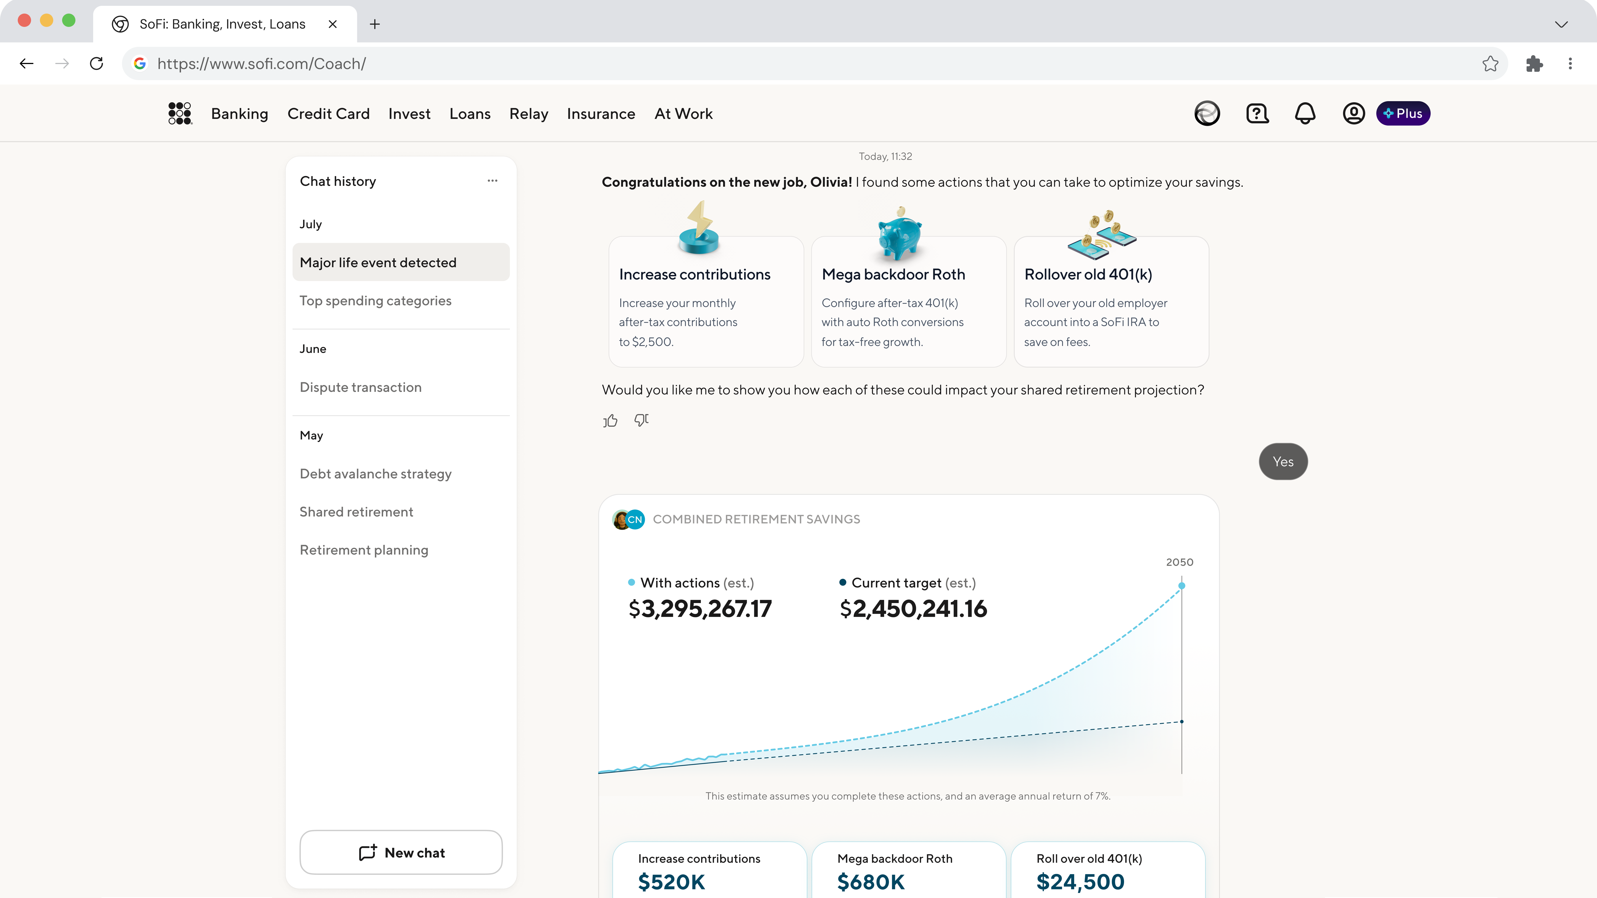Click the SoFi dots logo icon

(x=180, y=113)
